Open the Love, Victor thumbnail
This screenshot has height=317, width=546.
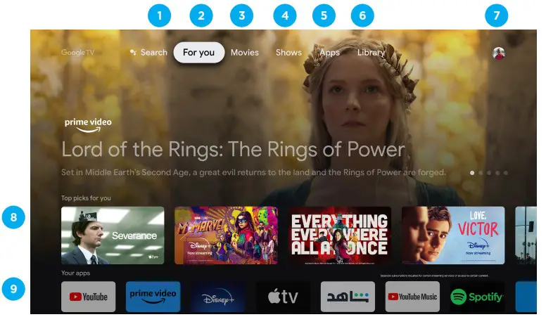[453, 235]
